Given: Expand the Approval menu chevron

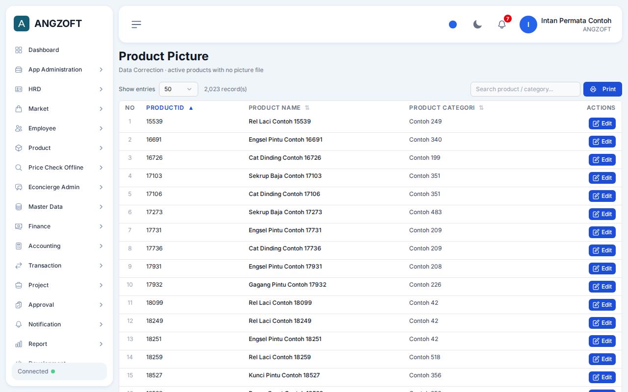Looking at the screenshot, I should tap(101, 305).
